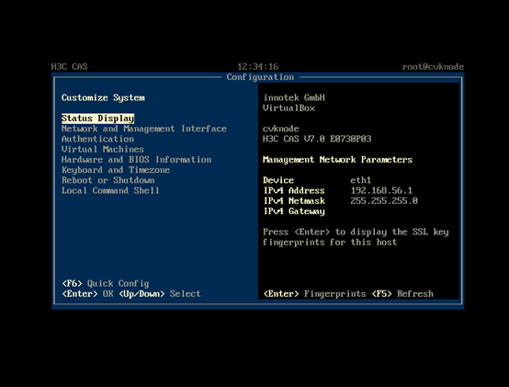Viewport: 509px width, 387px height.
Task: Launch the Local Command Shell
Action: tap(110, 190)
